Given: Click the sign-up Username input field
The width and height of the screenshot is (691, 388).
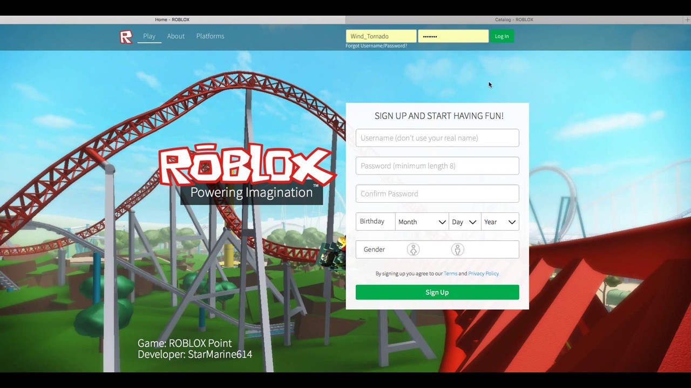Looking at the screenshot, I should click(437, 138).
